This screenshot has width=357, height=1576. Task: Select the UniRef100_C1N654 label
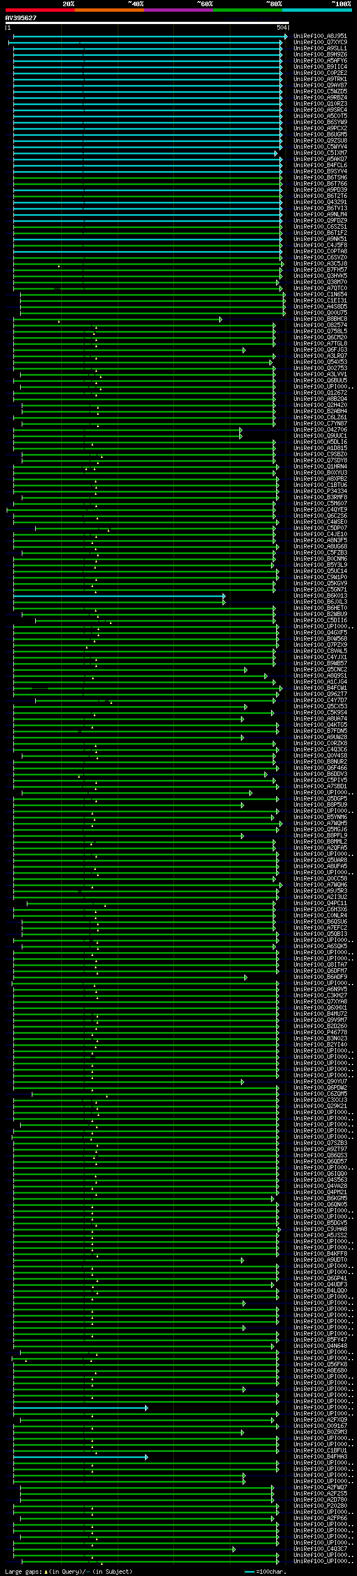[x=320, y=294]
